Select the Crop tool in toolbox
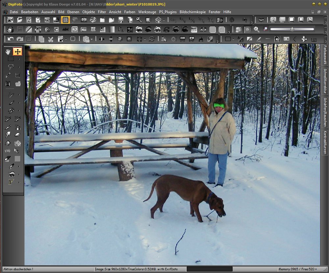Viewport: 329px width, 273px height. pos(17,75)
